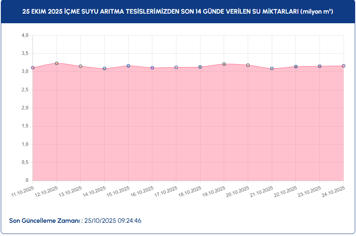
Task: Pick the 16.10.2025 data point
Action: (152, 68)
